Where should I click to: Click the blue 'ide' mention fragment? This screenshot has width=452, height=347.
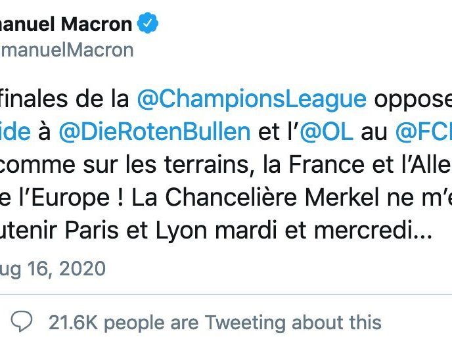coord(15,131)
